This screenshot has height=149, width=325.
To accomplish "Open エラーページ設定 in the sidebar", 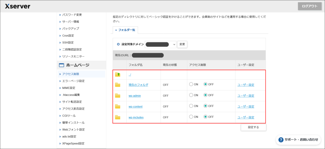I will tap(73, 81).
